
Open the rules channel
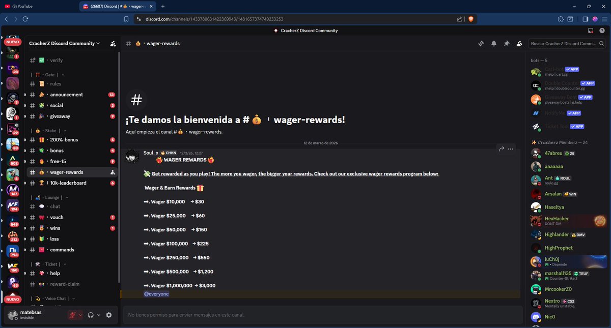pyautogui.click(x=72, y=84)
